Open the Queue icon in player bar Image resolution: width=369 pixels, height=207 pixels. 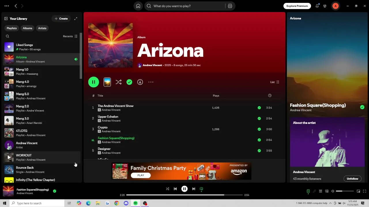(321, 191)
